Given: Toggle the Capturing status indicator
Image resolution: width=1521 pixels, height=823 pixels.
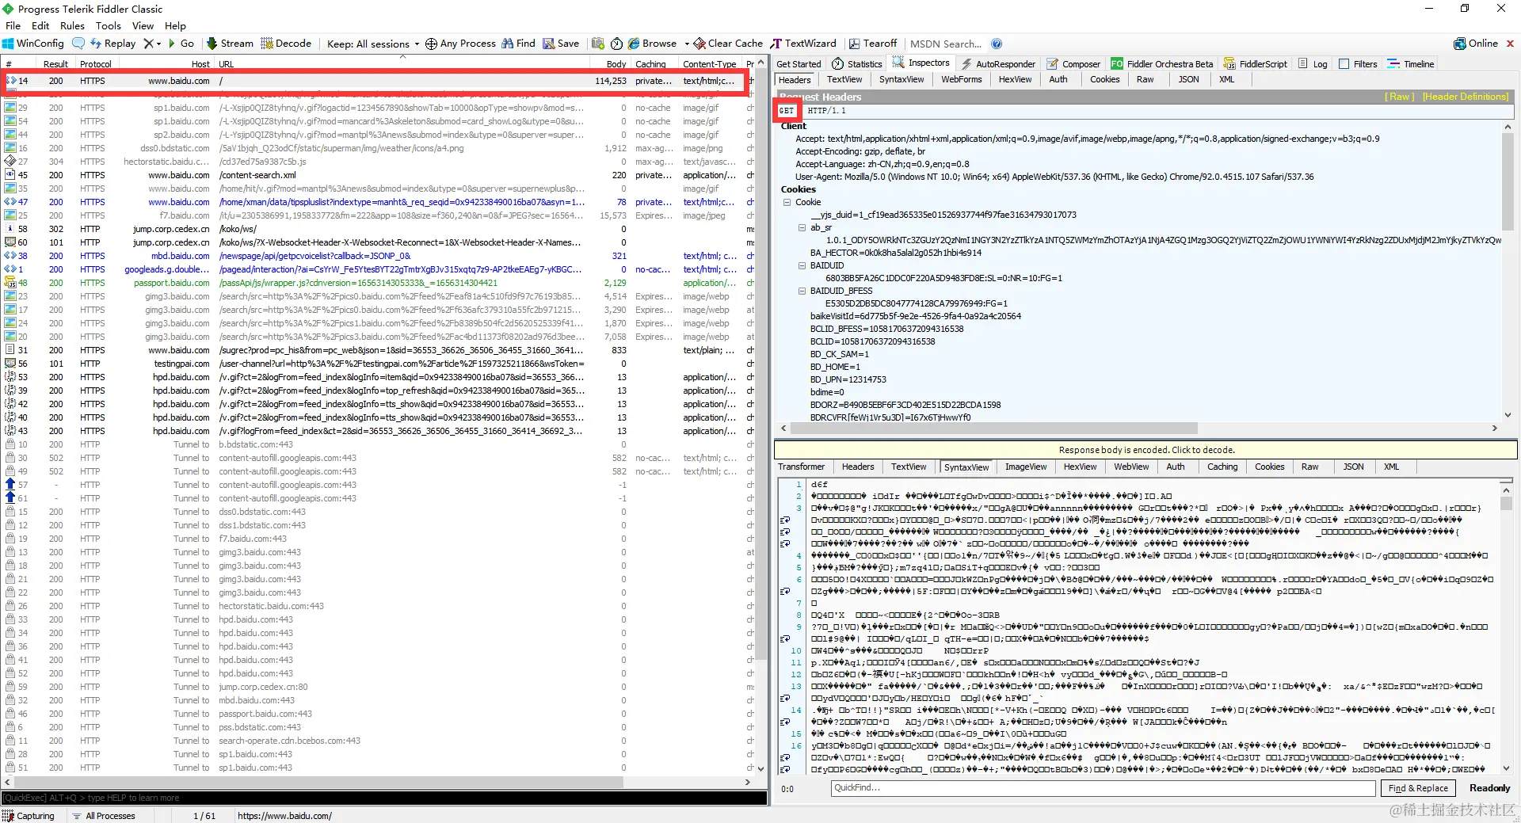Looking at the screenshot, I should [29, 816].
